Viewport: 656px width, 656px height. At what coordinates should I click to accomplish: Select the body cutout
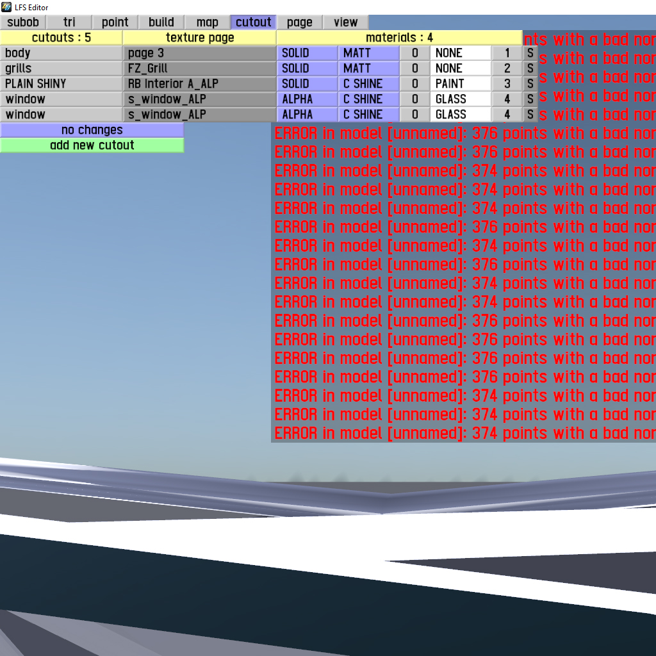pos(61,53)
